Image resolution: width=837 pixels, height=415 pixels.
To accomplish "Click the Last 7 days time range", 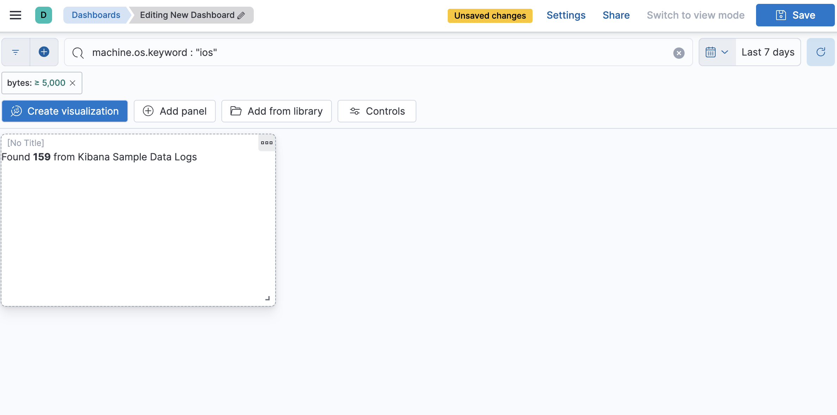I will pyautogui.click(x=768, y=52).
